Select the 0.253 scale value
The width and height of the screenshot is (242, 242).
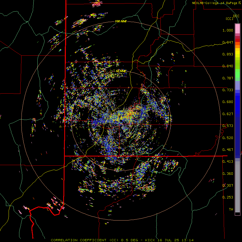(x=228, y=197)
